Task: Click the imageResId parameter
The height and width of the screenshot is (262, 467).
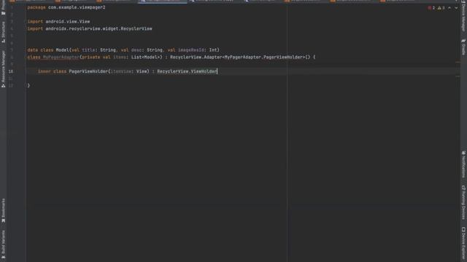Action: click(191, 50)
